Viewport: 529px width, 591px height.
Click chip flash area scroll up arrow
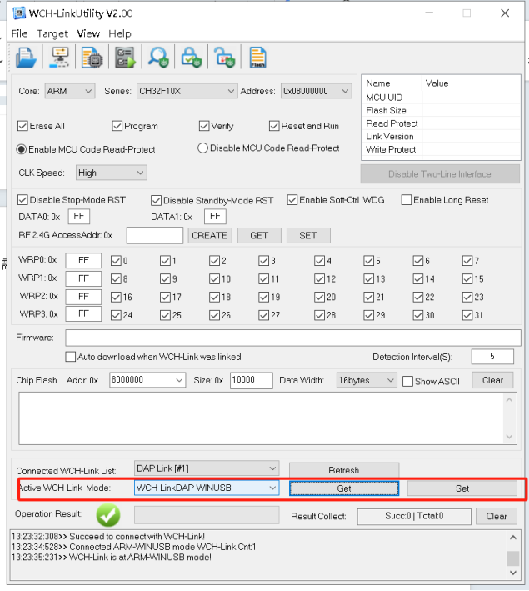(509, 400)
